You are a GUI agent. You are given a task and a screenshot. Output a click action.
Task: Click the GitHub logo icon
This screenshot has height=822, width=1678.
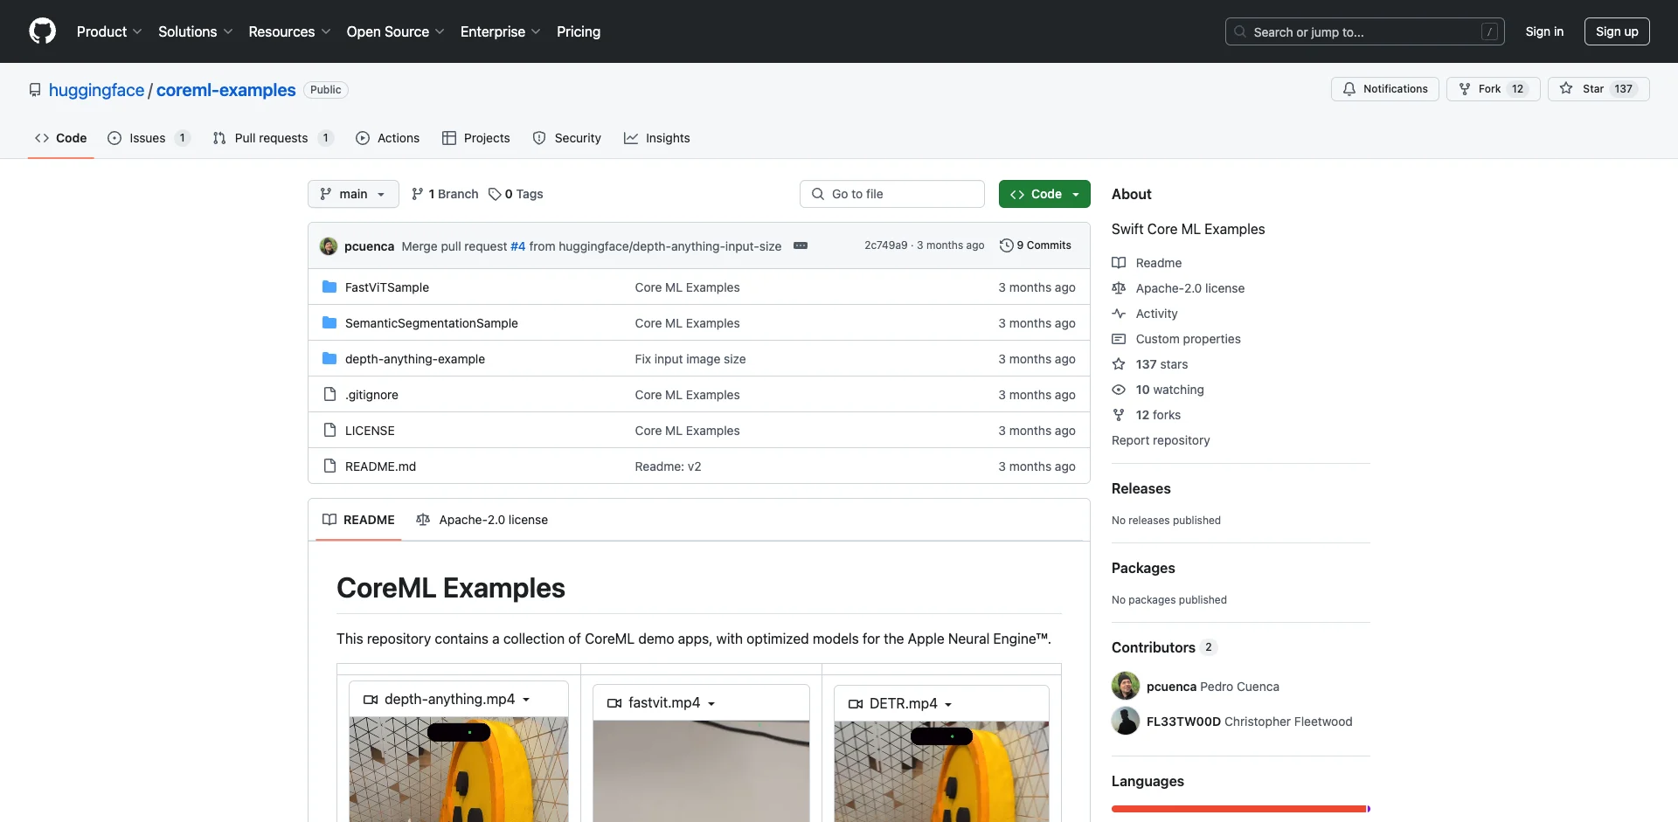coord(42,31)
